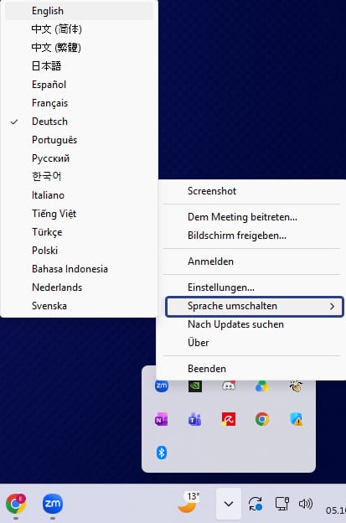The height and width of the screenshot is (523, 346).
Task: Select 한국어 language
Action: point(80,177)
